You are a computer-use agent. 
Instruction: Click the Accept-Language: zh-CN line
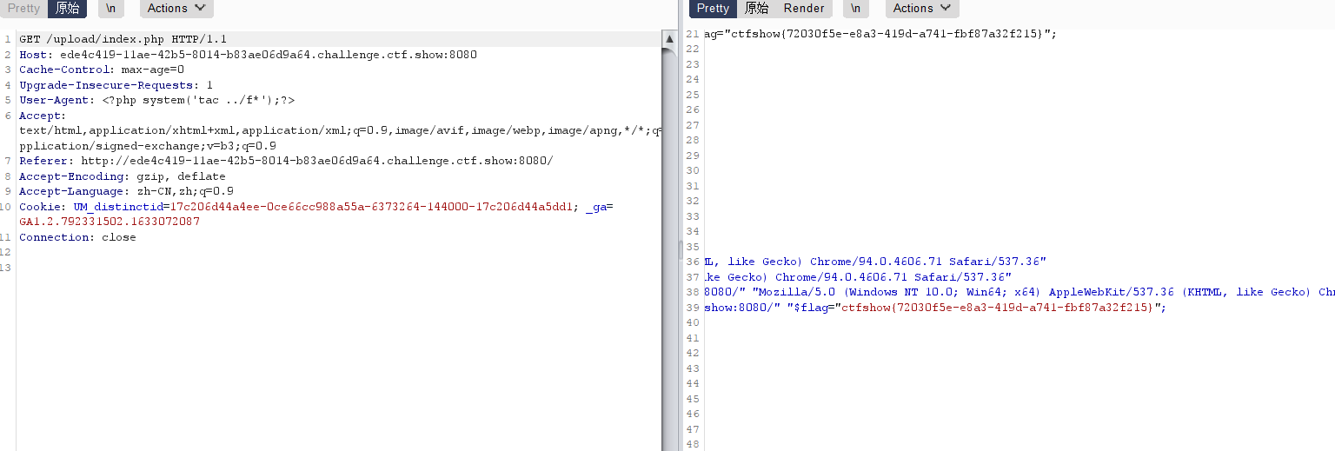[126, 191]
